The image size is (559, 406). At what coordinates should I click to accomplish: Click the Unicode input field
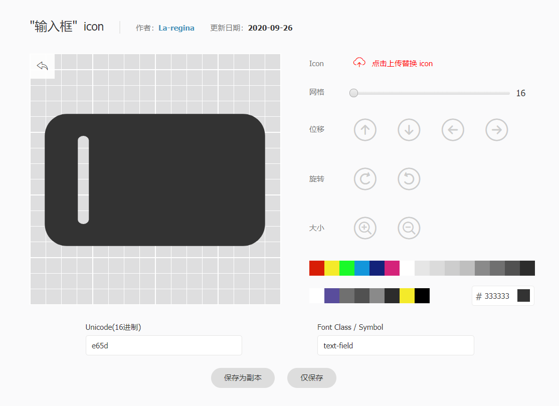[164, 345]
